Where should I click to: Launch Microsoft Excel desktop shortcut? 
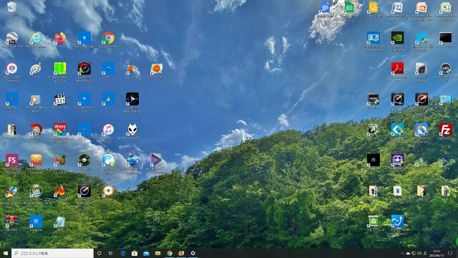pos(446,8)
